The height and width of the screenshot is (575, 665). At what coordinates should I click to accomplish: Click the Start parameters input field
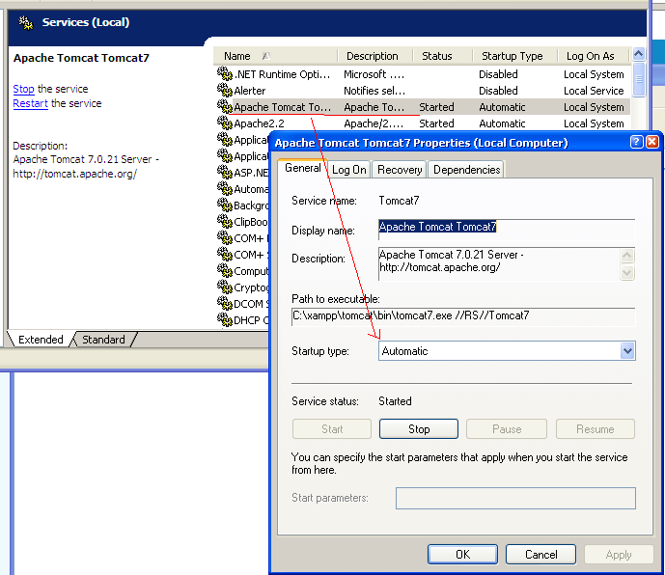515,498
